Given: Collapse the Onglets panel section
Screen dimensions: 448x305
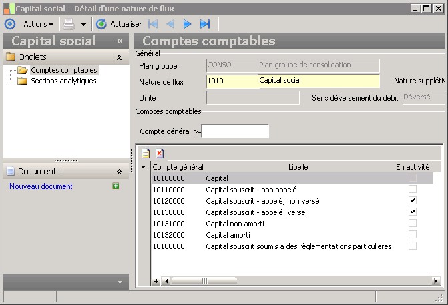Looking at the screenshot, I should pos(119,58).
